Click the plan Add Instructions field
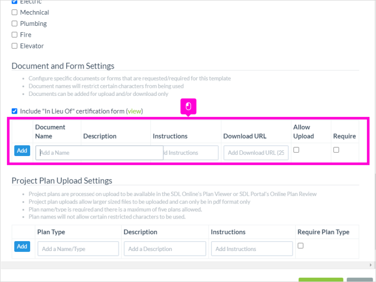The width and height of the screenshot is (376, 282). pyautogui.click(x=252, y=249)
